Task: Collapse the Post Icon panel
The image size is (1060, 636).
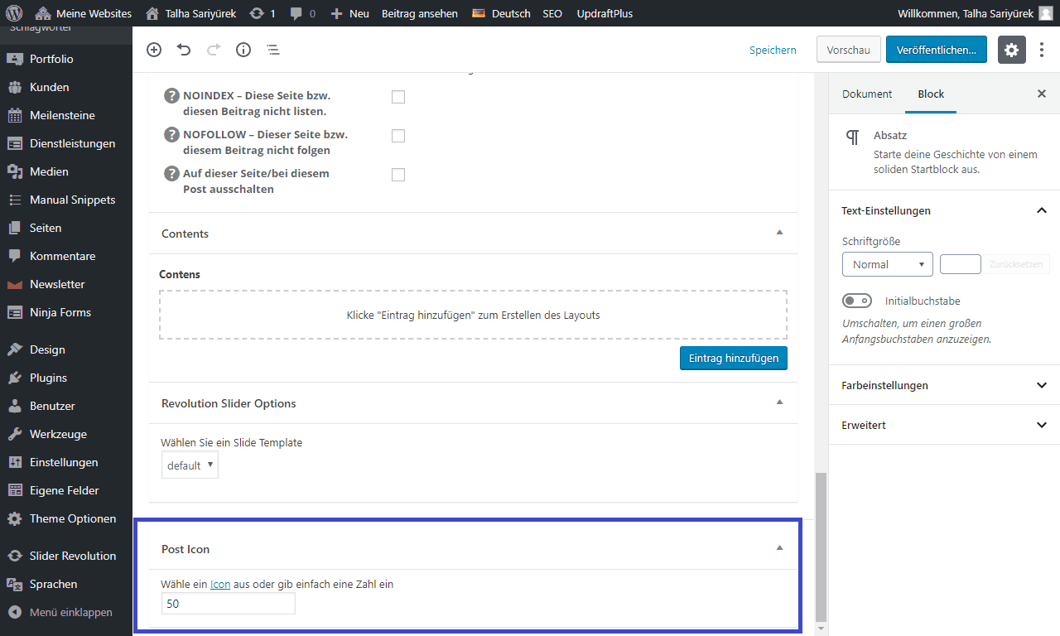Action: tap(779, 548)
